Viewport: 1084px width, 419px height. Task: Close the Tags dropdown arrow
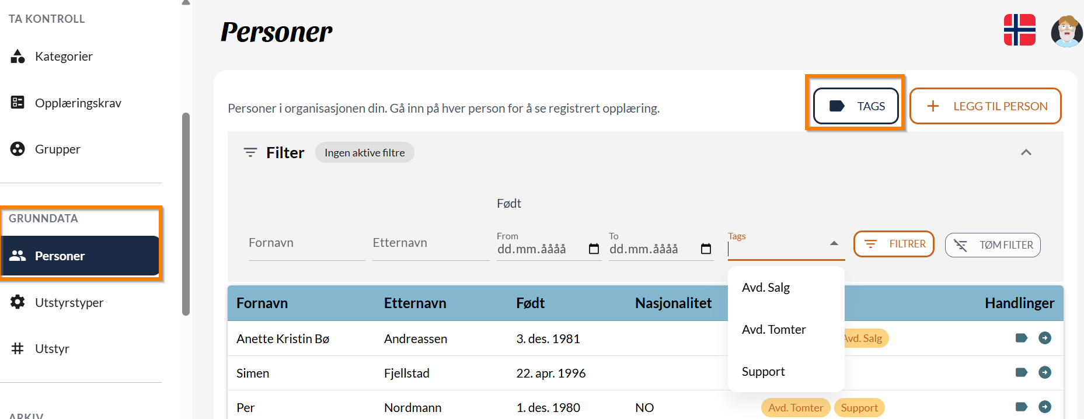[x=834, y=243]
